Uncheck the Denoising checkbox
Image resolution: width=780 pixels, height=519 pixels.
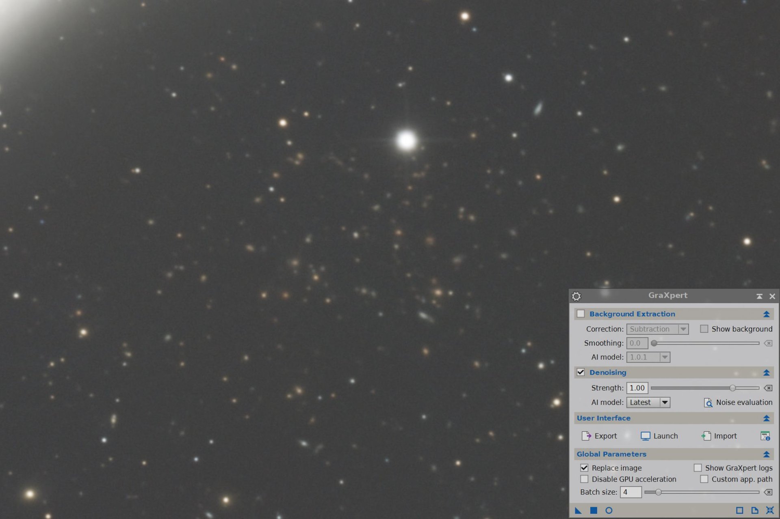pyautogui.click(x=581, y=372)
